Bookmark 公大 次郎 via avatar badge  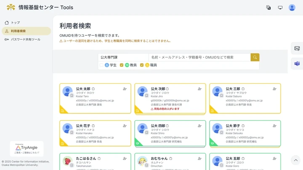pyautogui.click(x=146, y=95)
